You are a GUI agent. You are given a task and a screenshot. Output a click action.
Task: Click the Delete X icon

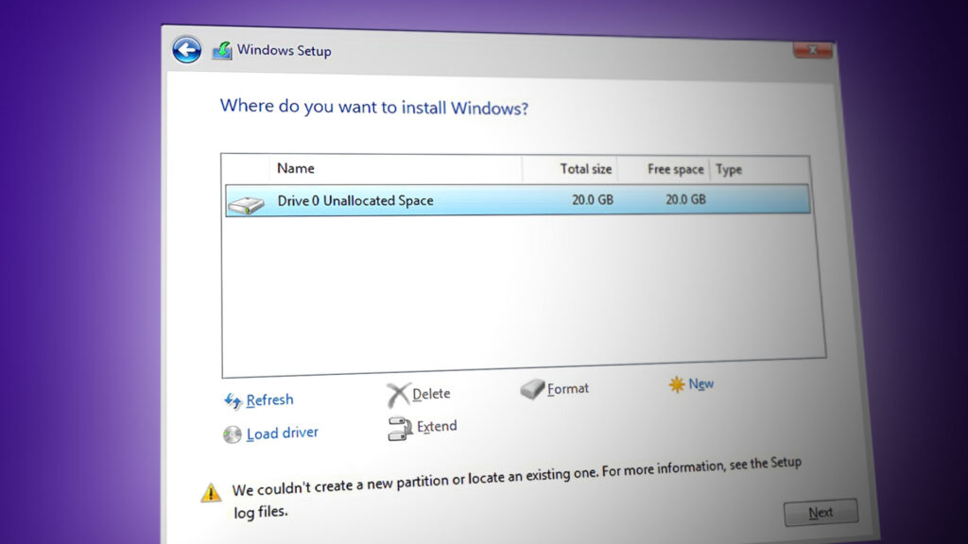(x=398, y=395)
